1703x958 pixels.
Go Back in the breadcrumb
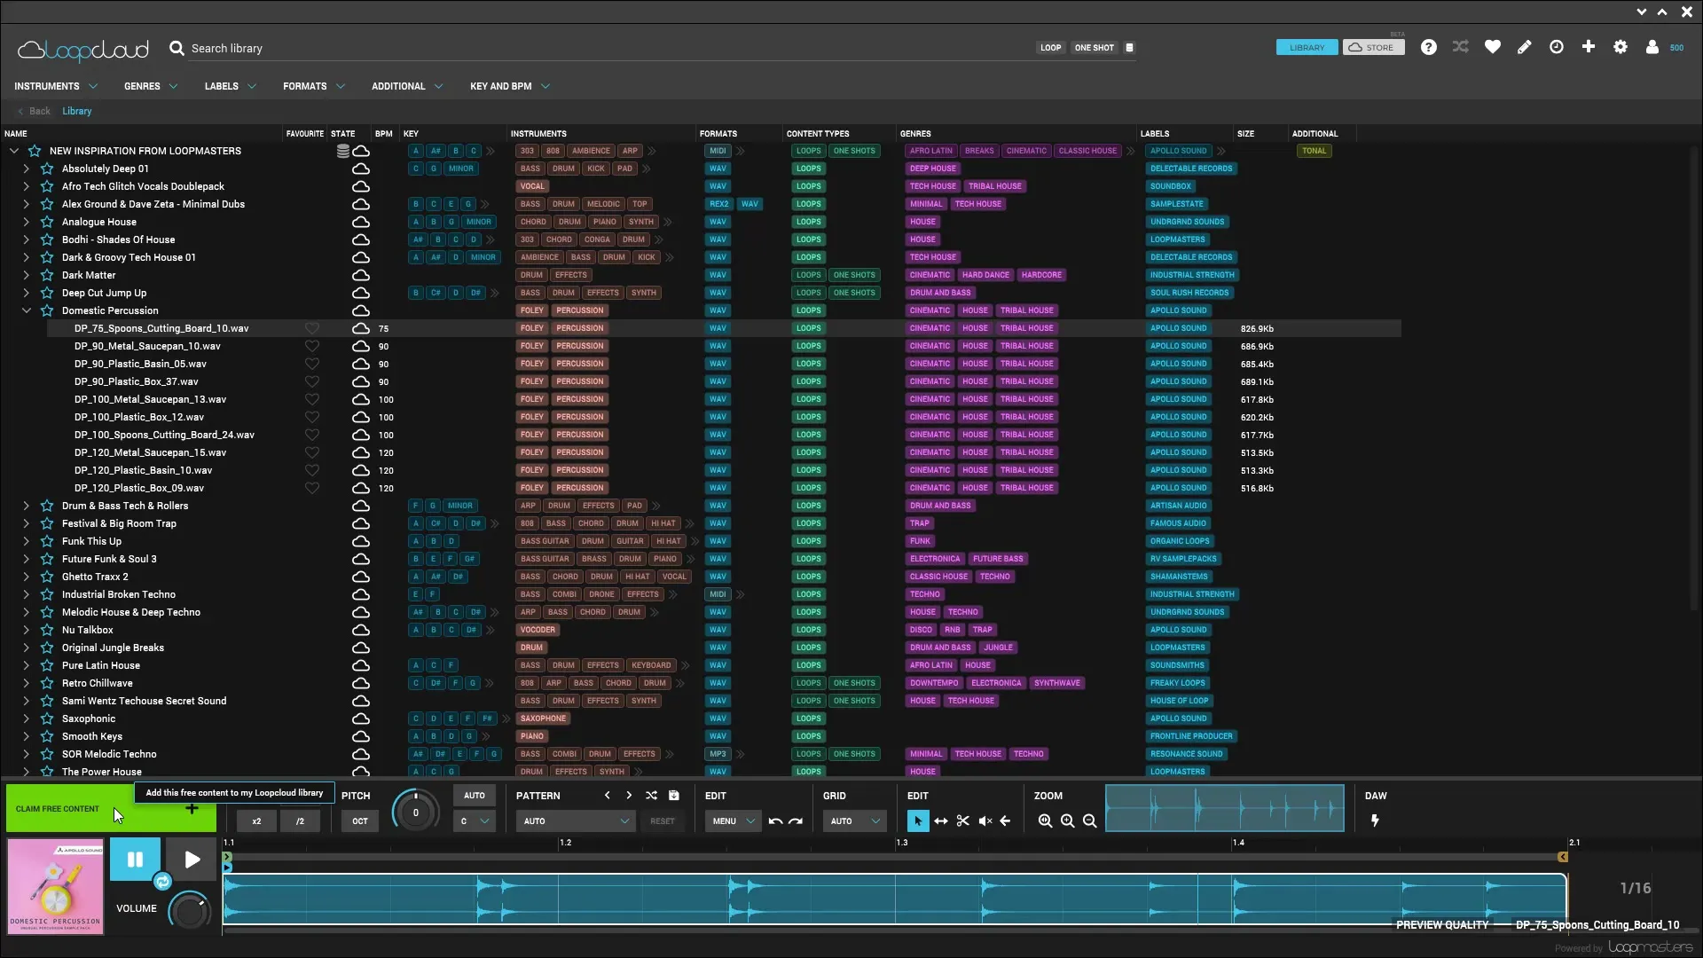(35, 111)
